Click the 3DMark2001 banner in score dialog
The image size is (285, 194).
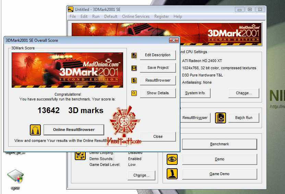click(67, 70)
